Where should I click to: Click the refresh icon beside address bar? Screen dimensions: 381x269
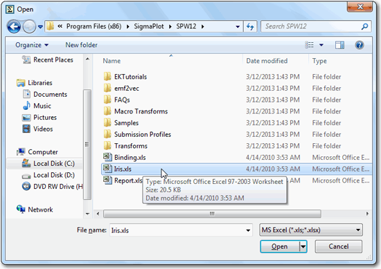pyautogui.click(x=250, y=26)
